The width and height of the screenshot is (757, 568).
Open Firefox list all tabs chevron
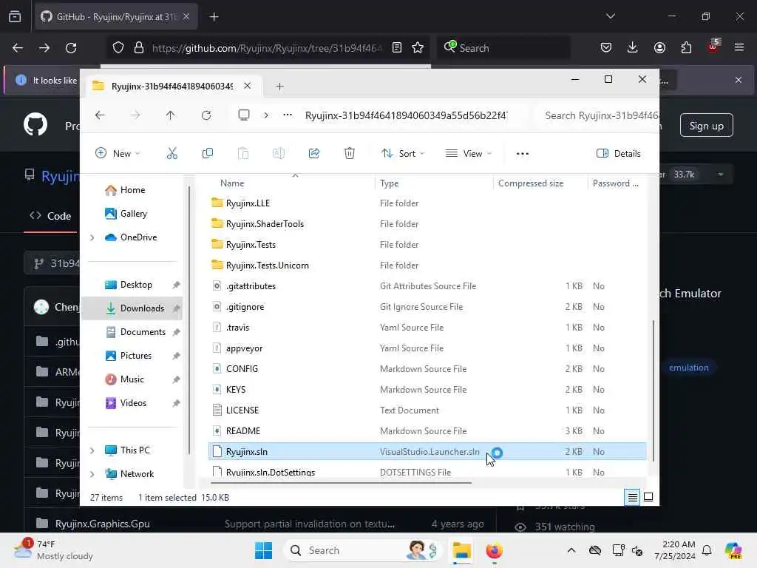(x=610, y=16)
